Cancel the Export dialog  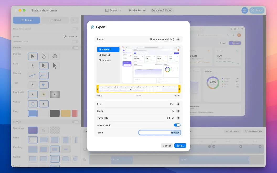coord(167,145)
